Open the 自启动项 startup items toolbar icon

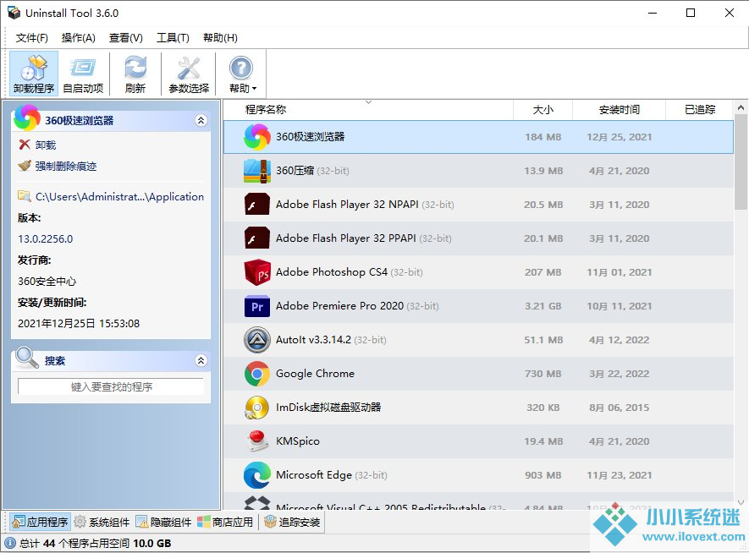coord(83,74)
